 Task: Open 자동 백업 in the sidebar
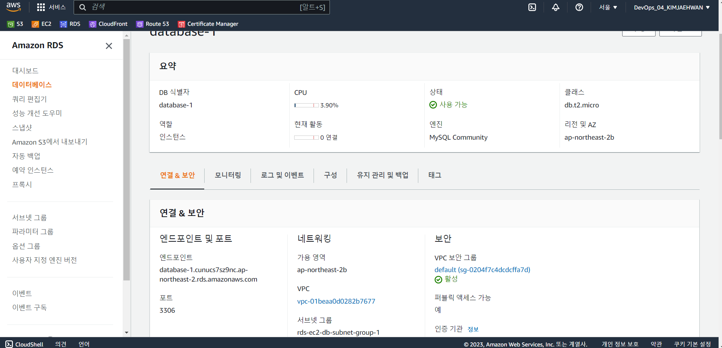tap(26, 156)
